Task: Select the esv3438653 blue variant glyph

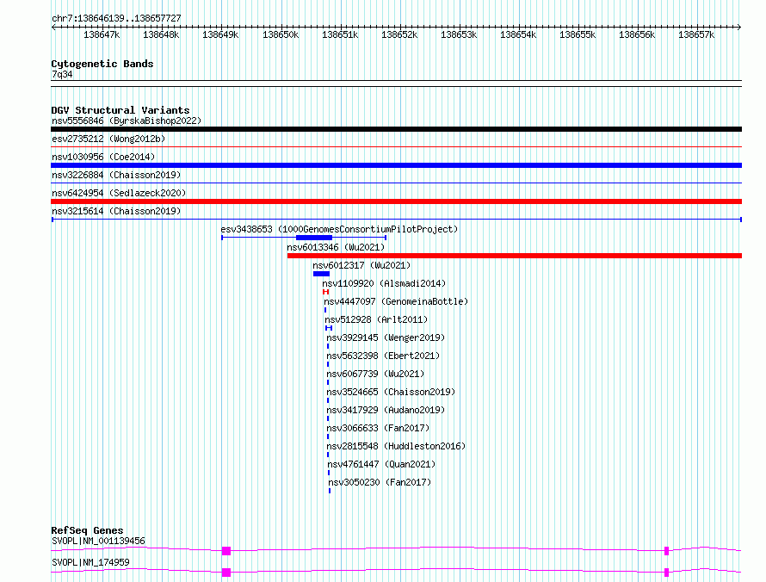Action: pyautogui.click(x=304, y=238)
